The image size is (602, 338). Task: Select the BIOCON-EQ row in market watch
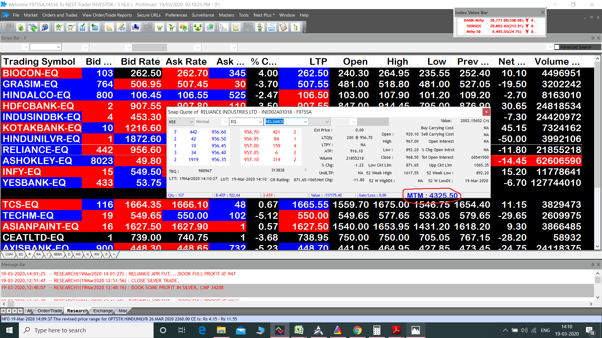click(x=292, y=73)
